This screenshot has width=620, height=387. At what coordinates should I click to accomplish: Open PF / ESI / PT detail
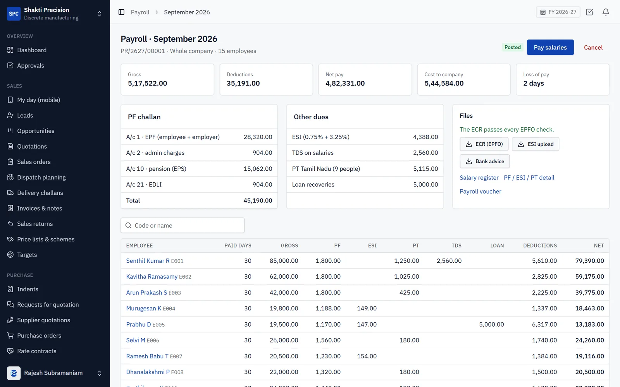pos(529,178)
